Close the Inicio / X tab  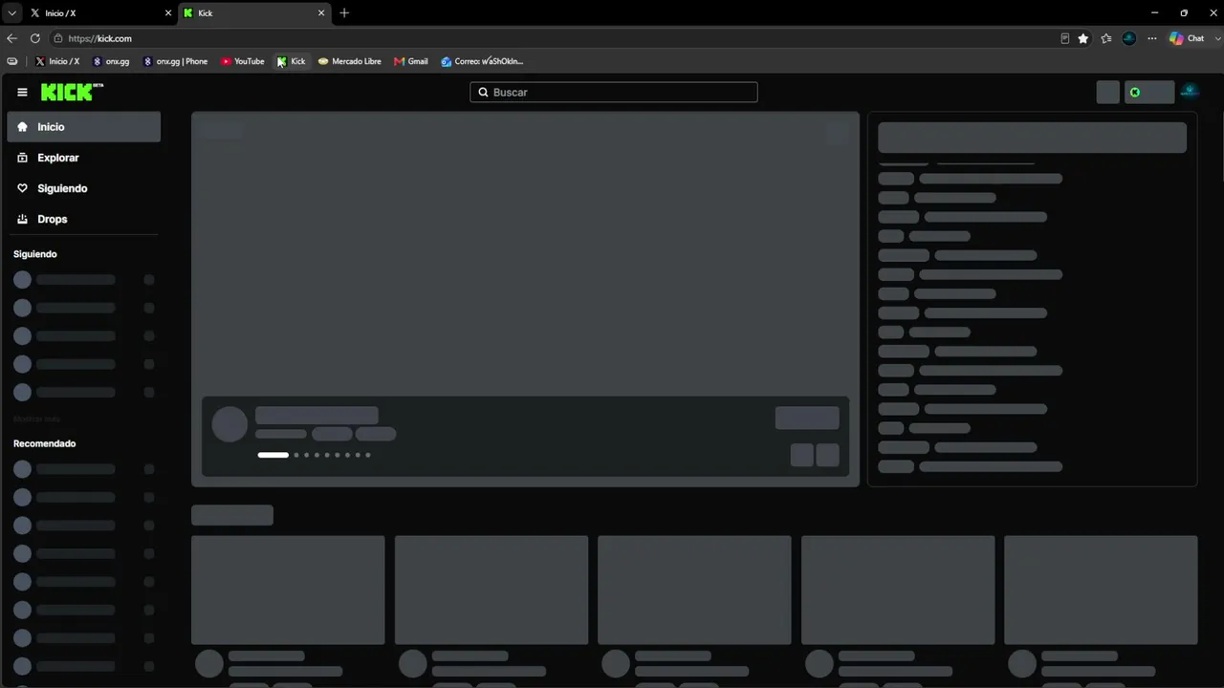[x=168, y=13]
